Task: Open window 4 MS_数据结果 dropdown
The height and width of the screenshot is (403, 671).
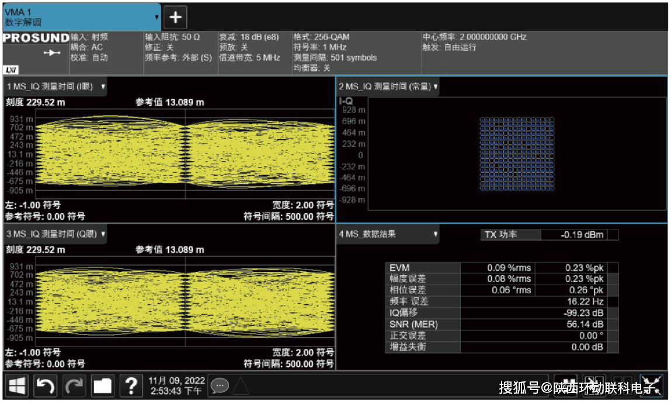Action: click(435, 234)
